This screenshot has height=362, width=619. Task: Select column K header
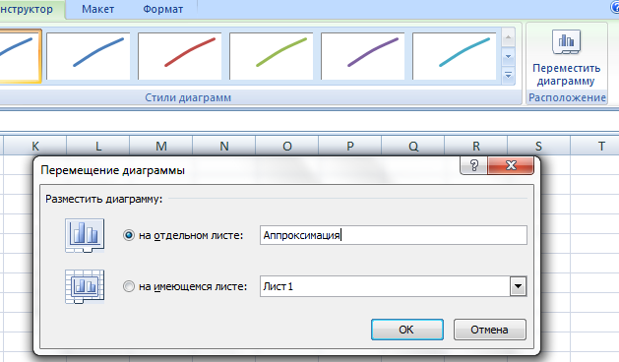[x=35, y=146]
